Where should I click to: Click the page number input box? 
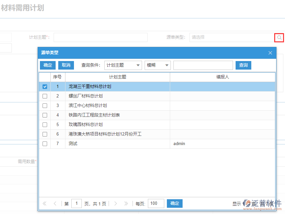click(77, 203)
